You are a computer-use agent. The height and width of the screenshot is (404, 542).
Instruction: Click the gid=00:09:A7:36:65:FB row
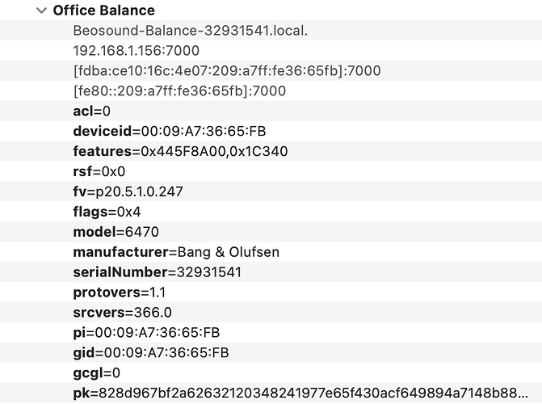pyautogui.click(x=151, y=352)
